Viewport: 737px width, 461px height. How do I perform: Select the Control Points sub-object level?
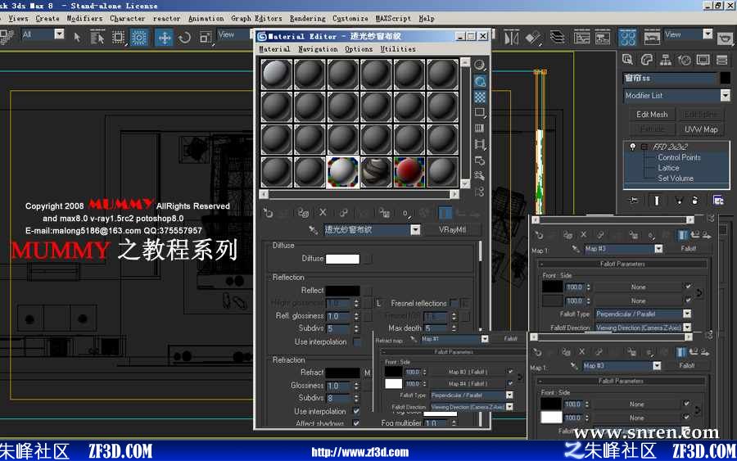point(679,157)
